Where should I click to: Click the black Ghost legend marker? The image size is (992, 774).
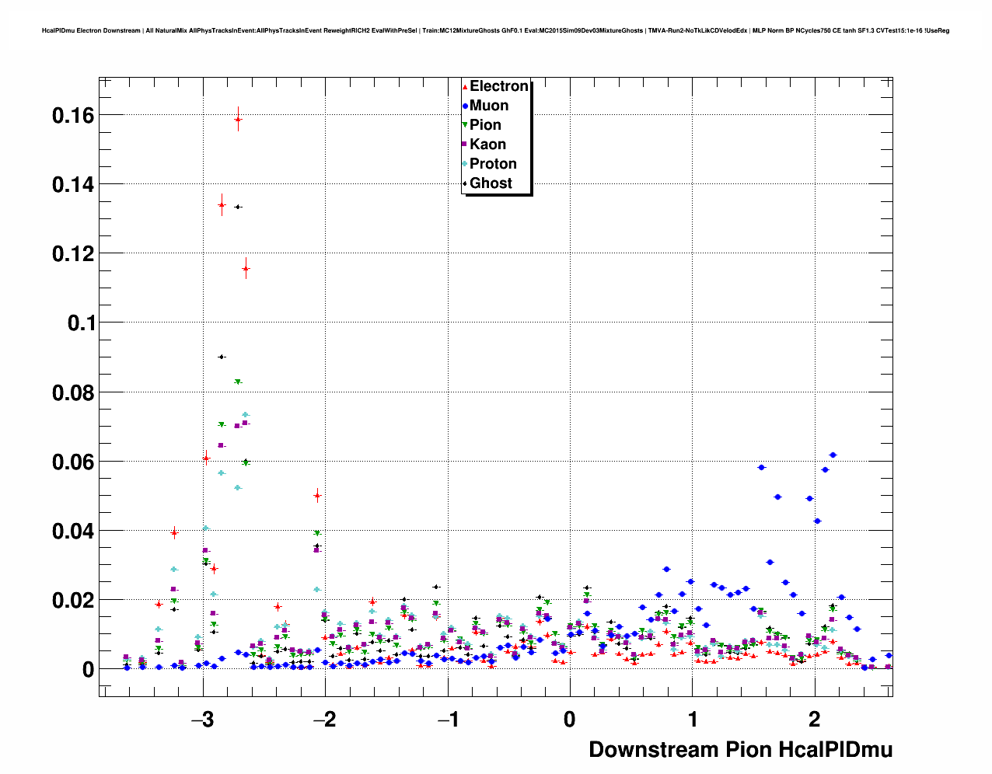465,183
